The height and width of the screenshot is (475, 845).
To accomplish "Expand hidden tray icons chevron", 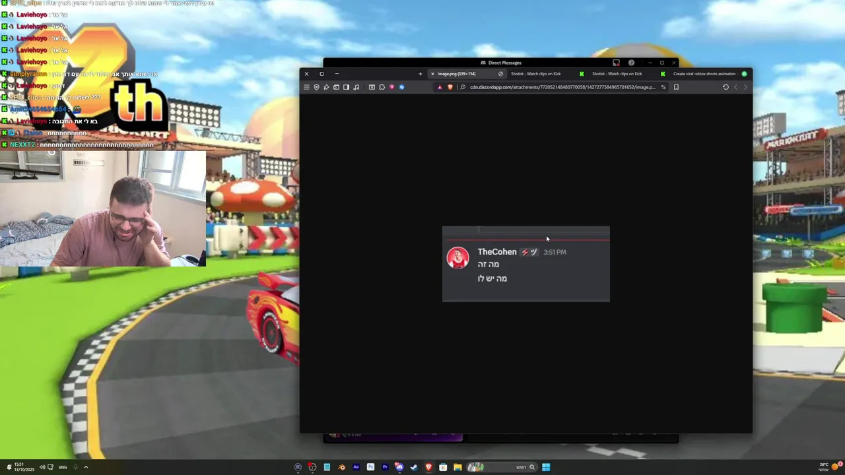I will tap(86, 467).
